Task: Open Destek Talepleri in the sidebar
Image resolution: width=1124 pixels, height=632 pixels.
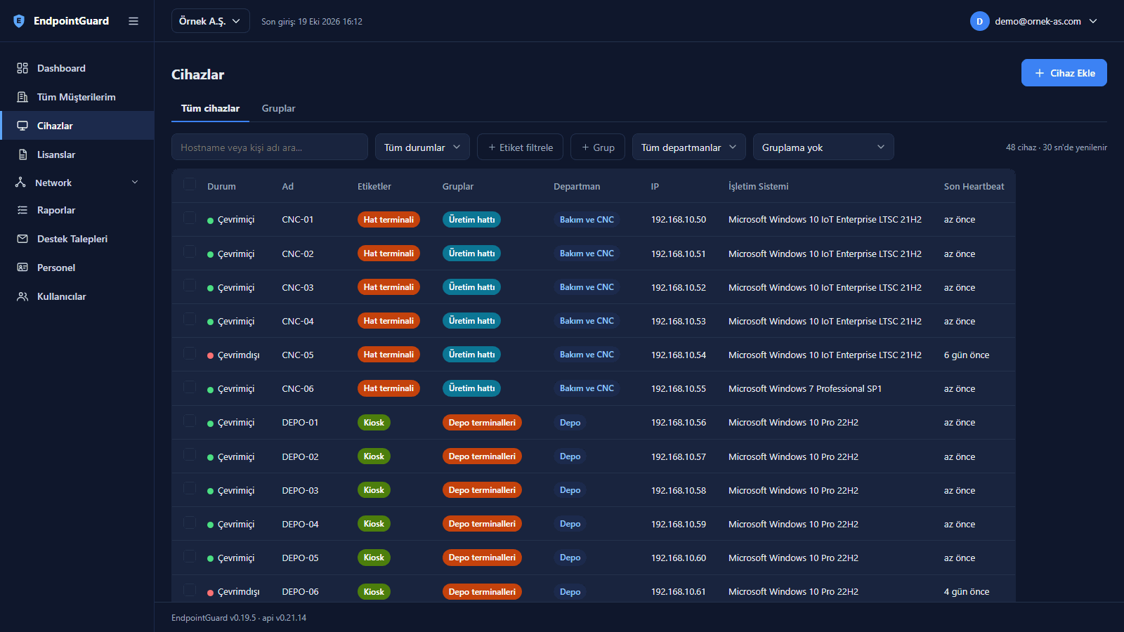Action: pos(77,239)
